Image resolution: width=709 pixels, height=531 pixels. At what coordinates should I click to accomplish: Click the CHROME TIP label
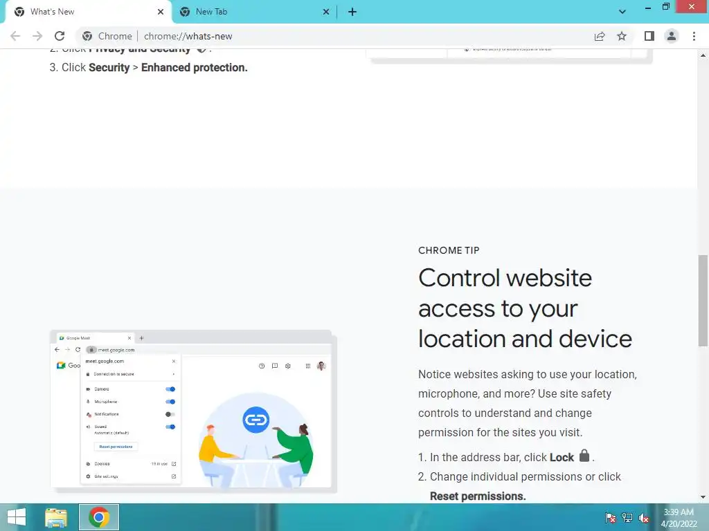click(x=449, y=250)
